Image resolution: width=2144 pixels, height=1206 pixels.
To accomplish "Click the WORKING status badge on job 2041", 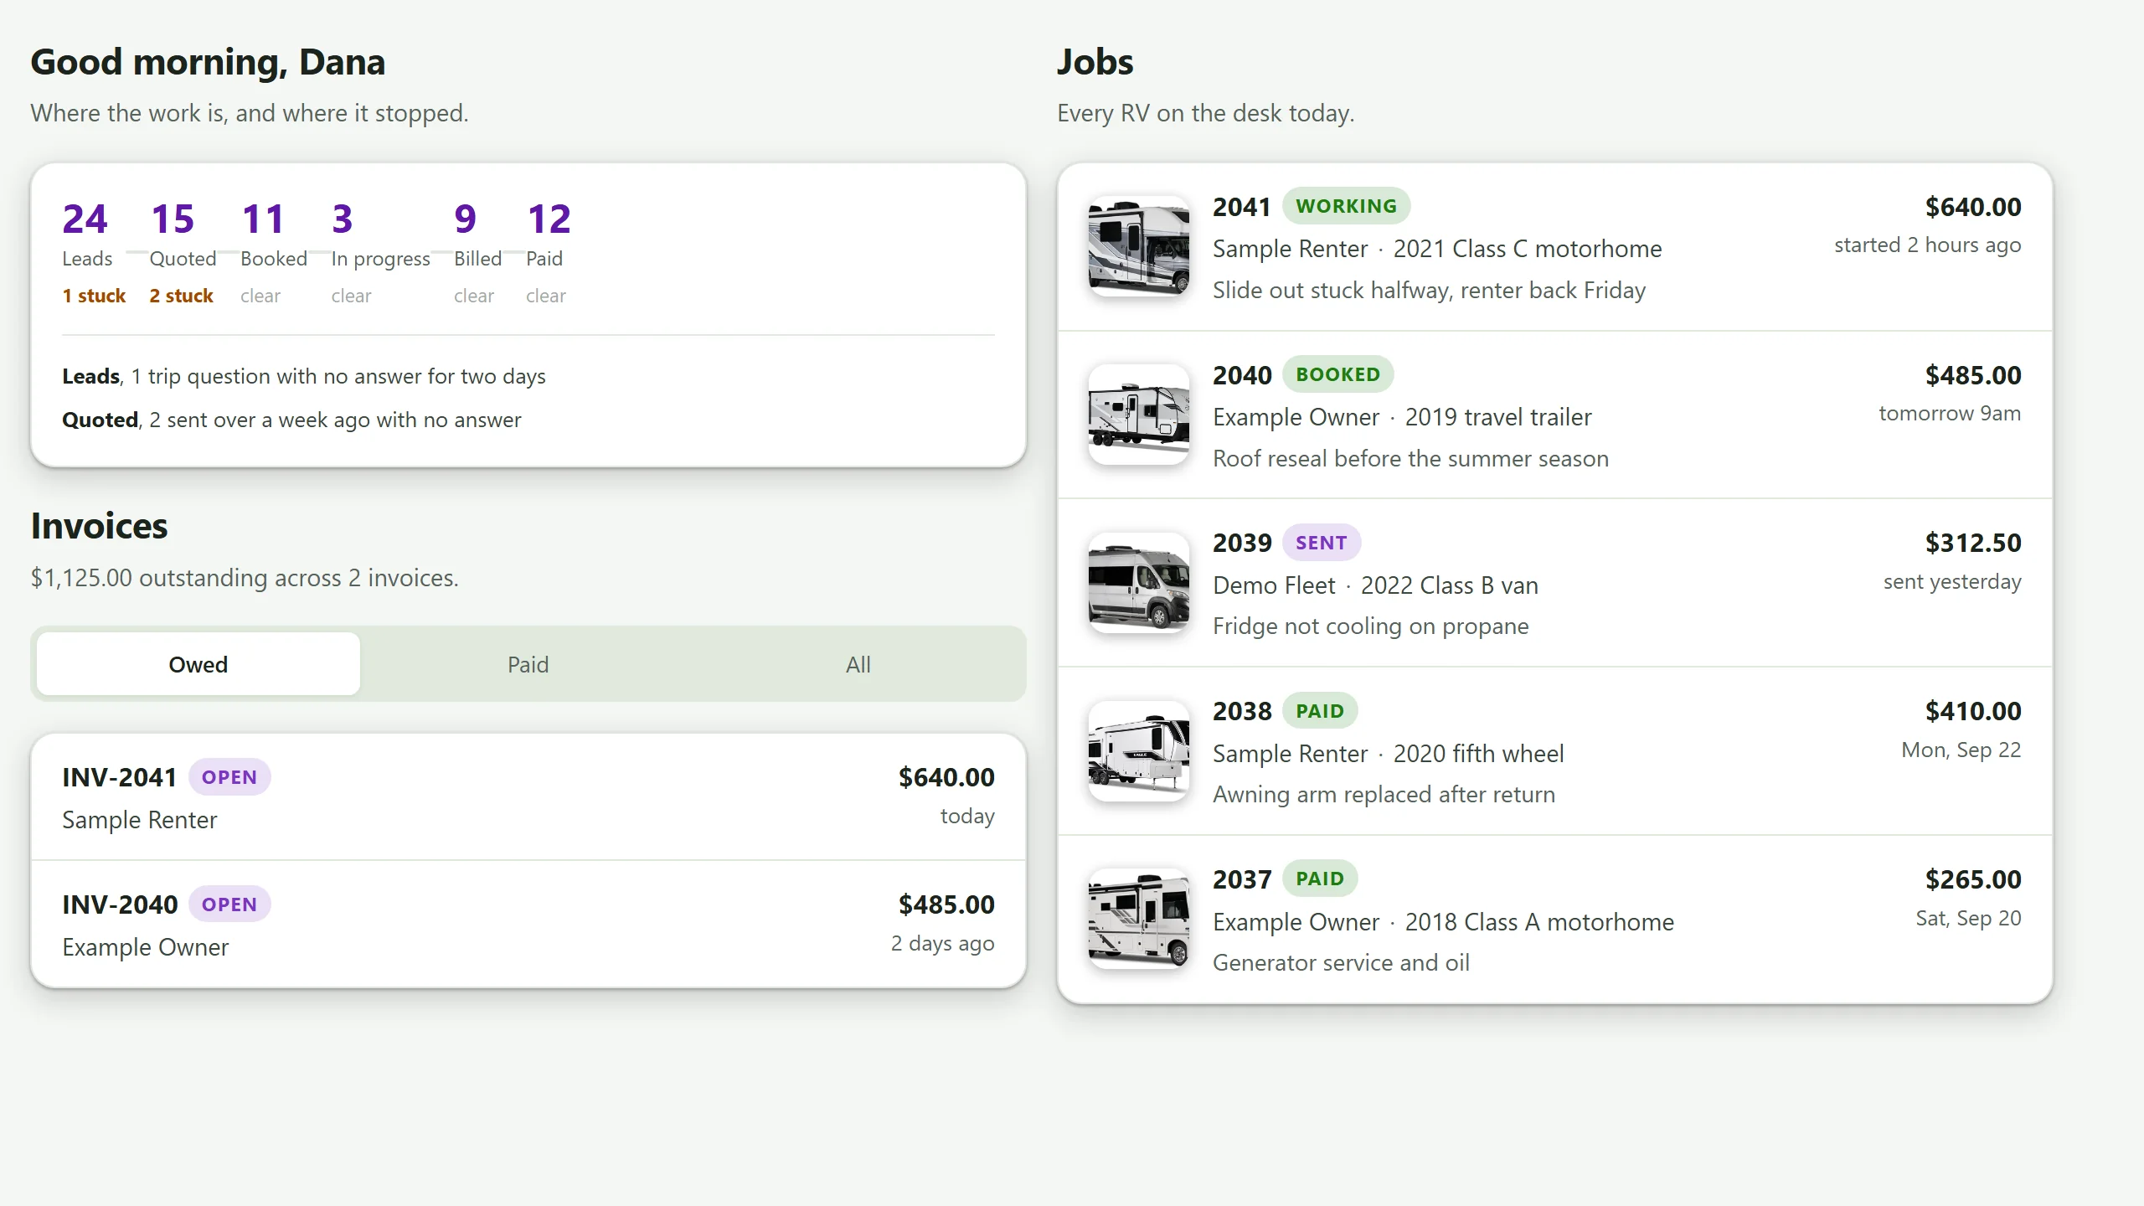I will coord(1346,206).
